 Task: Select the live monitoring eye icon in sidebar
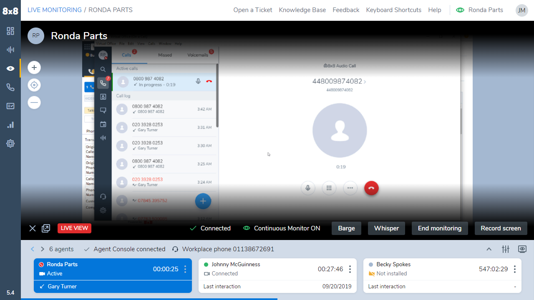coord(10,68)
